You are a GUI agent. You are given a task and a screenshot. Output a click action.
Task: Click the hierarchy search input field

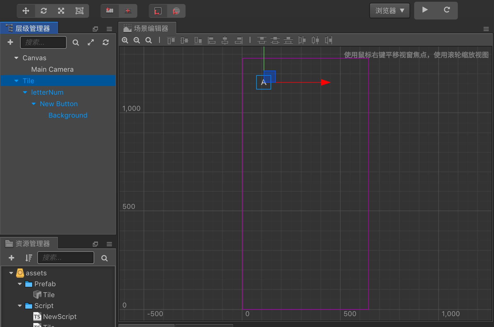tap(43, 42)
